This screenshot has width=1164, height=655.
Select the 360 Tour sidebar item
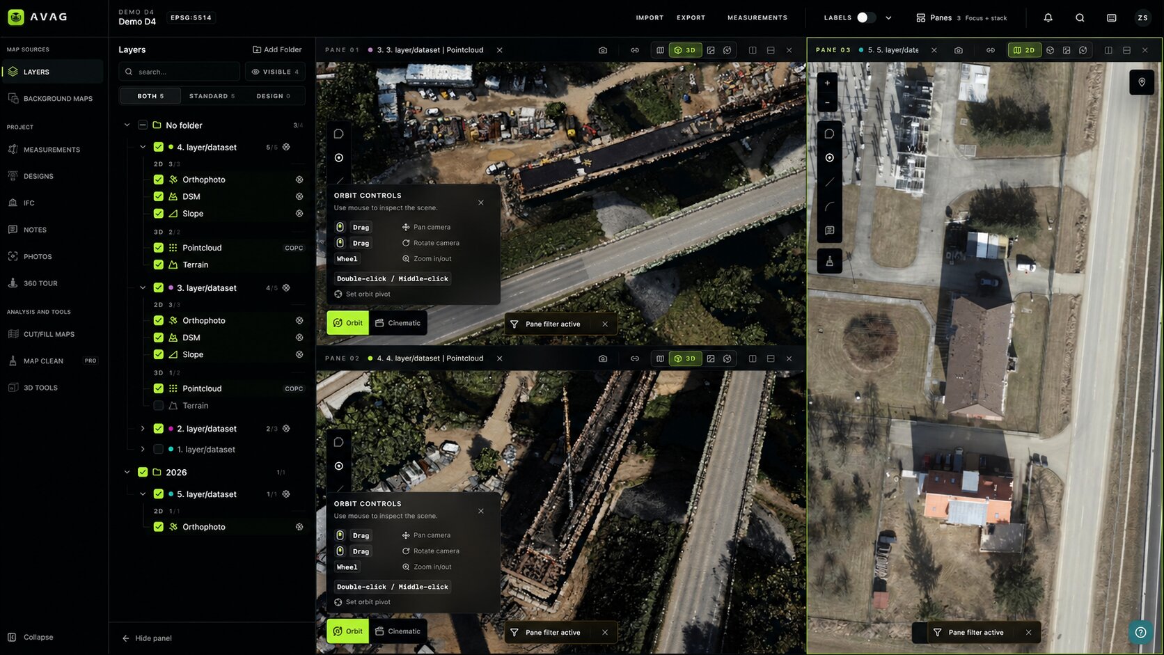pos(40,283)
